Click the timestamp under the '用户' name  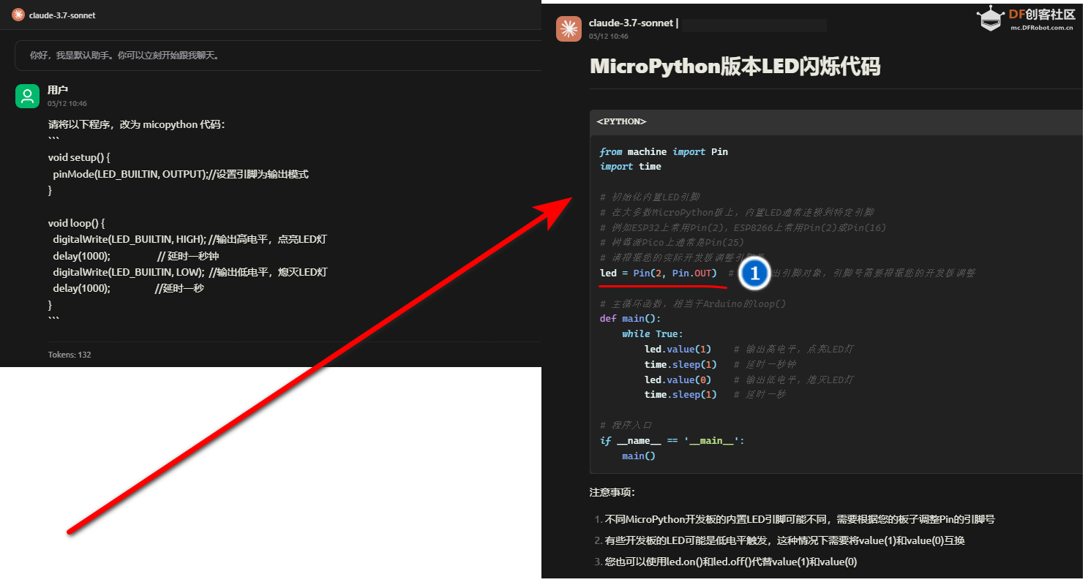pyautogui.click(x=67, y=104)
